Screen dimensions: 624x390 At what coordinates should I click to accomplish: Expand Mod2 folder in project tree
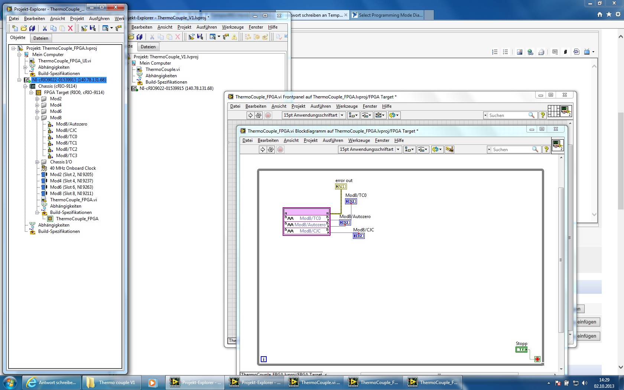coord(37,99)
